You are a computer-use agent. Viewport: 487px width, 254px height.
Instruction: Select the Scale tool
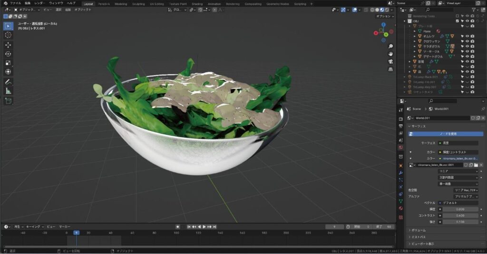(x=8, y=63)
